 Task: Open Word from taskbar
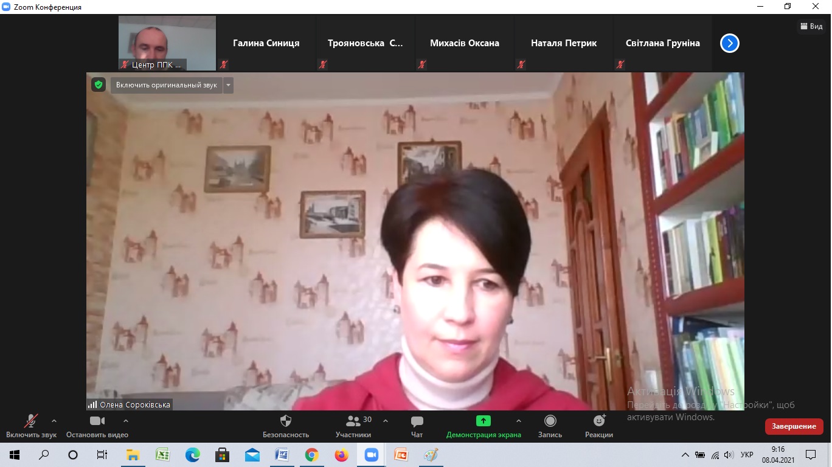[x=282, y=455]
